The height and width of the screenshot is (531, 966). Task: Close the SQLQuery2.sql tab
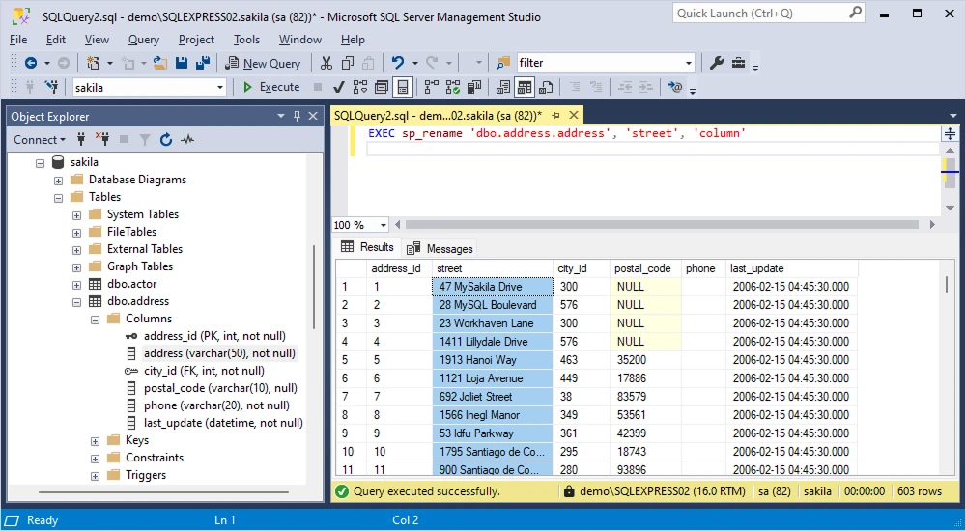(574, 115)
